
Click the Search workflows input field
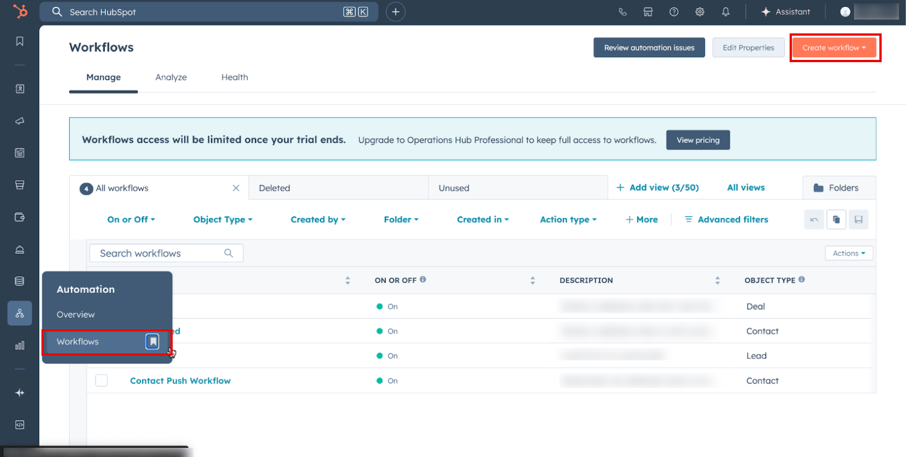click(166, 253)
